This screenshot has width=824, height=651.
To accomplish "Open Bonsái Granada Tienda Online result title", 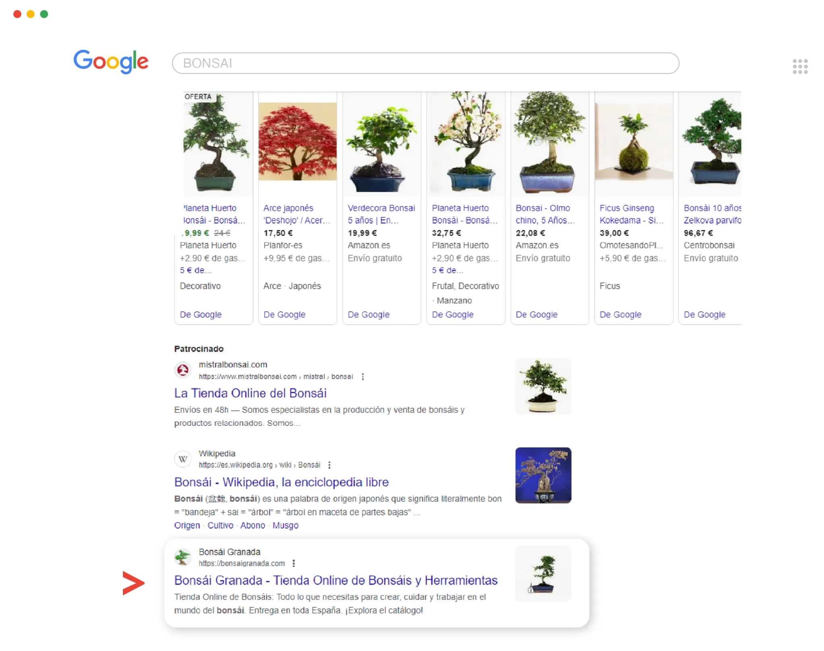I will [x=336, y=581].
